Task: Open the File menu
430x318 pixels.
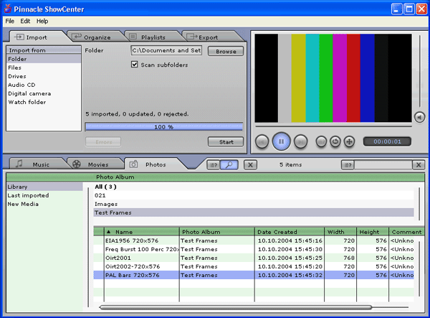Action: pos(10,21)
